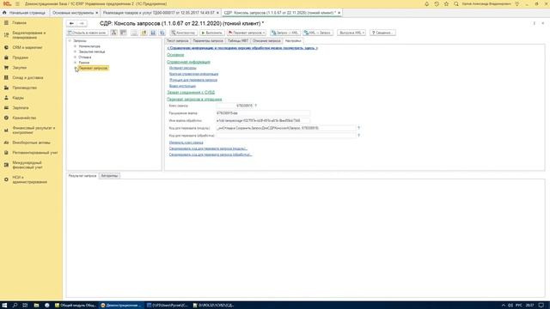Open the Продажи sidebar section
Viewport: 550px width, 309px height.
pos(21,58)
